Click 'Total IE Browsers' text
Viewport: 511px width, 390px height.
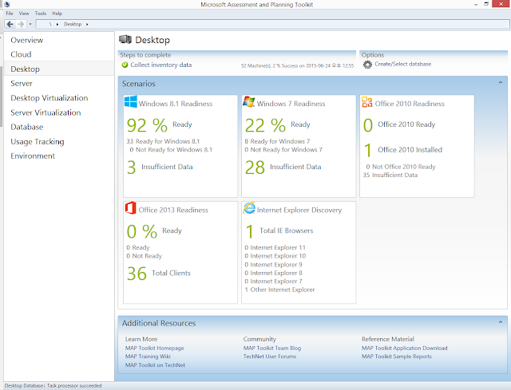(x=287, y=230)
